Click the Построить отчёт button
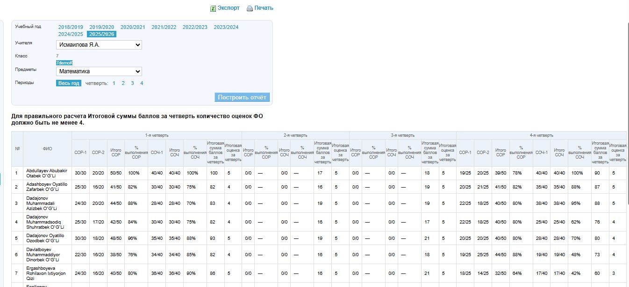 [x=242, y=97]
